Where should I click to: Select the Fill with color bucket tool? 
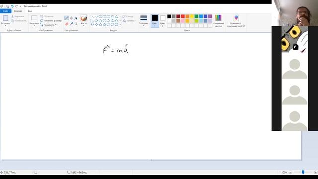[x=71, y=18]
